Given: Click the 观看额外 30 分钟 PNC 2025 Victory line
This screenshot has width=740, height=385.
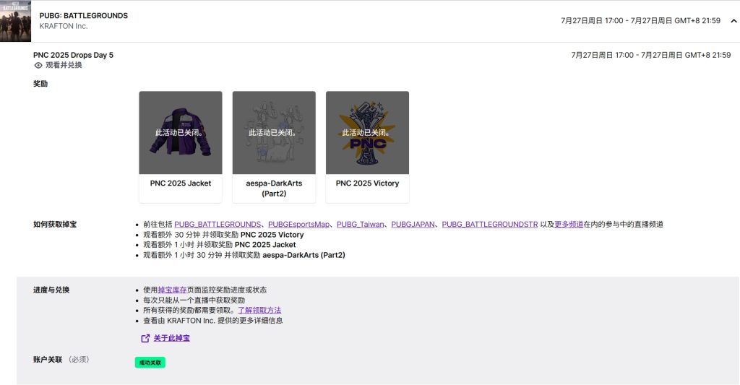Looking at the screenshot, I should [223, 235].
